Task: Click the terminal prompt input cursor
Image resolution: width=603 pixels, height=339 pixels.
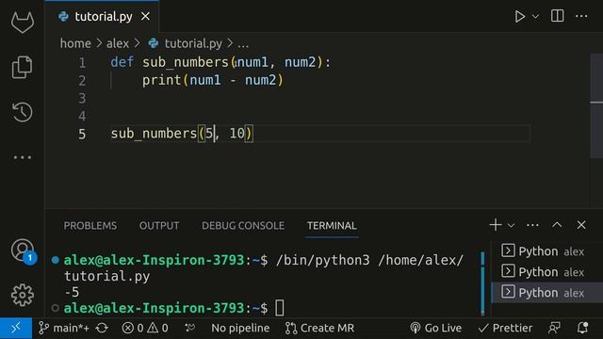Action: click(x=280, y=308)
